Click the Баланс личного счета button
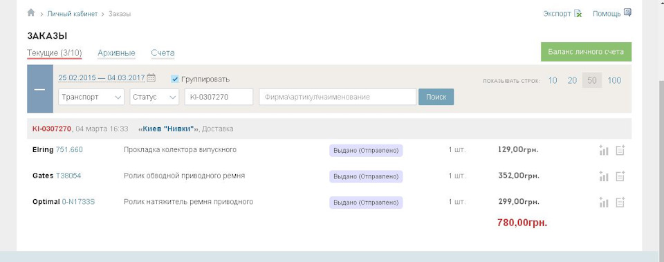The image size is (664, 262). tap(586, 52)
